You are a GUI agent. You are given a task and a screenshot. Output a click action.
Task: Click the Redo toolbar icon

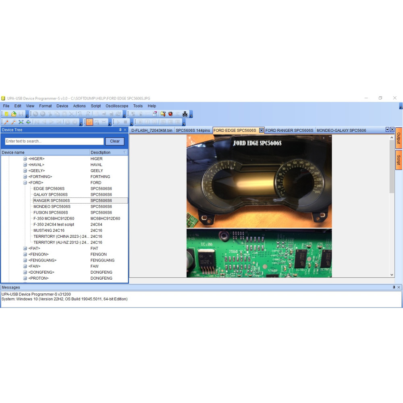click(x=43, y=114)
